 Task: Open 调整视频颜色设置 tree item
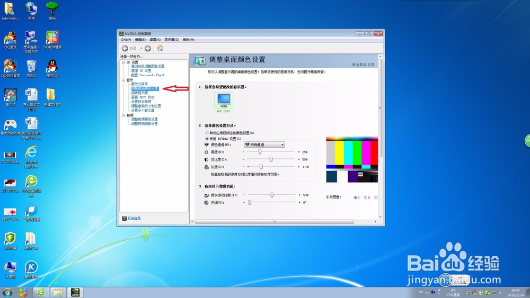coord(144,120)
